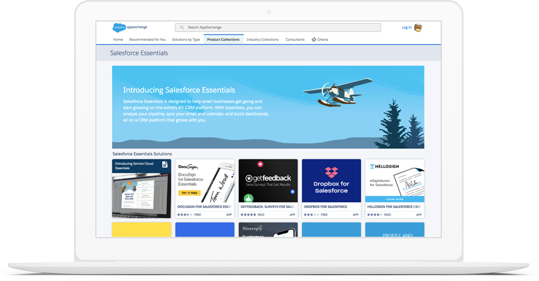Screen dimensions: 539x281
Task: Click the Dropbox for Salesforce thumbnail
Action: click(x=331, y=180)
